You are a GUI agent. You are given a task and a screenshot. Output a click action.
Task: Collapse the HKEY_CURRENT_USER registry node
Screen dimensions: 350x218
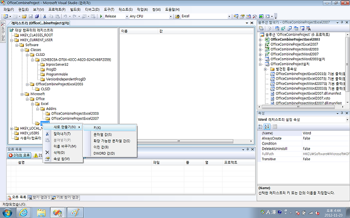pos(11,40)
